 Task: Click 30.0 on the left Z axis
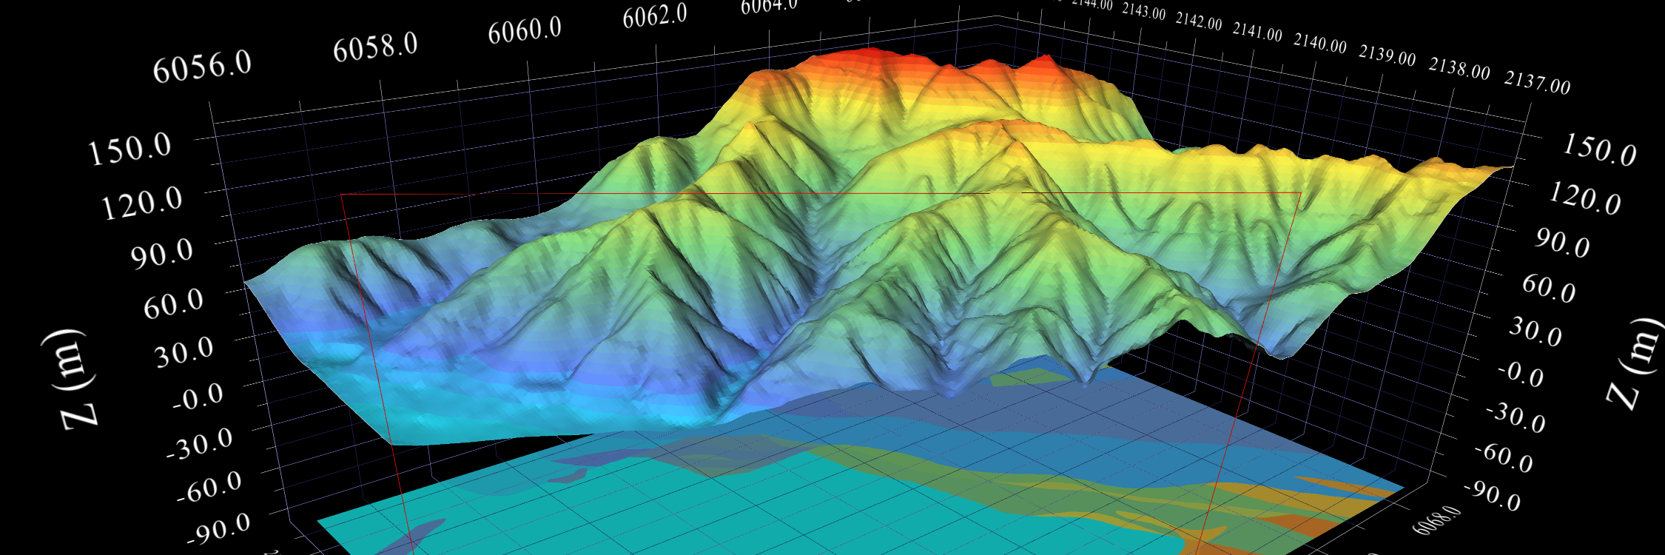click(184, 351)
